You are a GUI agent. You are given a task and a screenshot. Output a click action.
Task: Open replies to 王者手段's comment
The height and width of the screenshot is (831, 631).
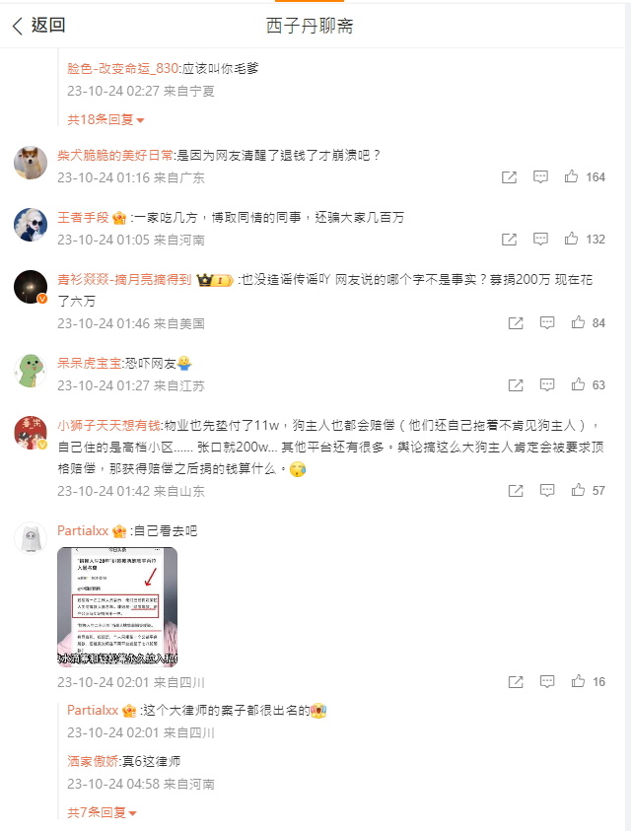540,239
